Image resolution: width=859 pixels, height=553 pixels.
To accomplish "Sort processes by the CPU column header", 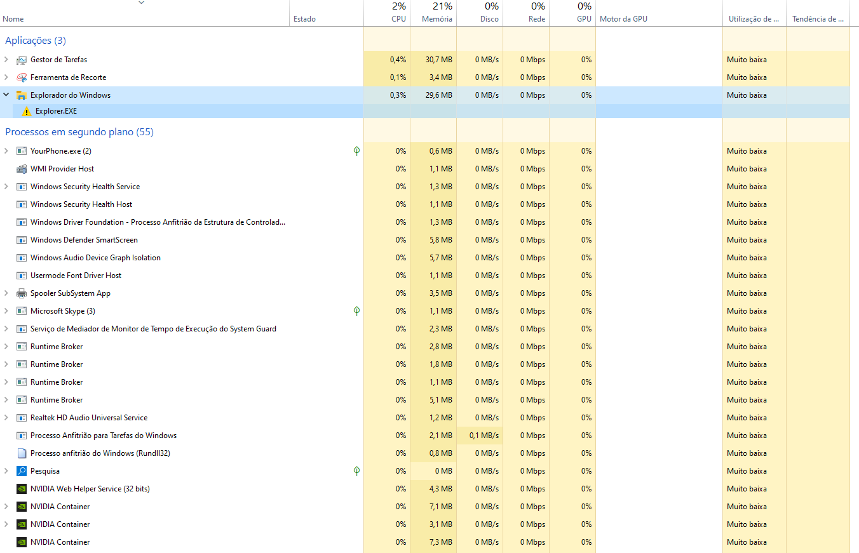I will coord(398,19).
